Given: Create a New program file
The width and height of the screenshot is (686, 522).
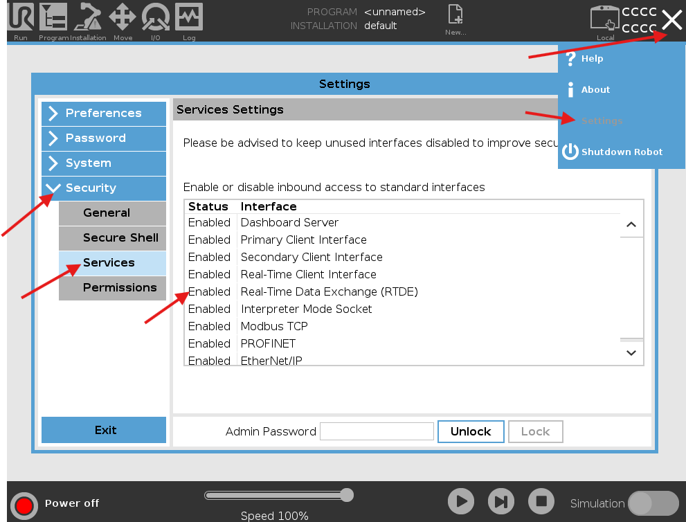Looking at the screenshot, I should pyautogui.click(x=455, y=19).
